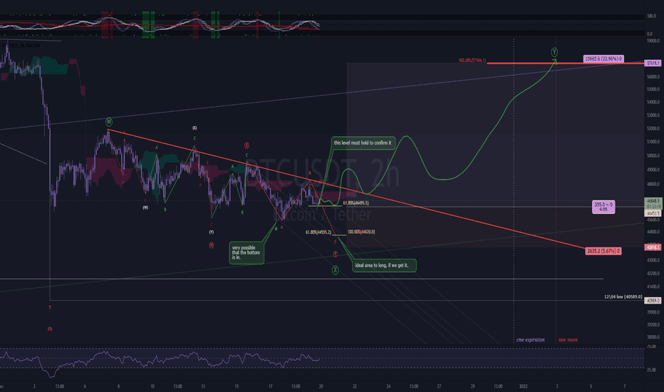The width and height of the screenshot is (664, 392).
Task: Click the green circled X wave label
Action: coord(335,269)
